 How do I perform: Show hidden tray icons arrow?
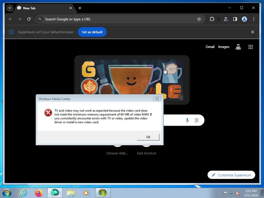click(x=219, y=193)
